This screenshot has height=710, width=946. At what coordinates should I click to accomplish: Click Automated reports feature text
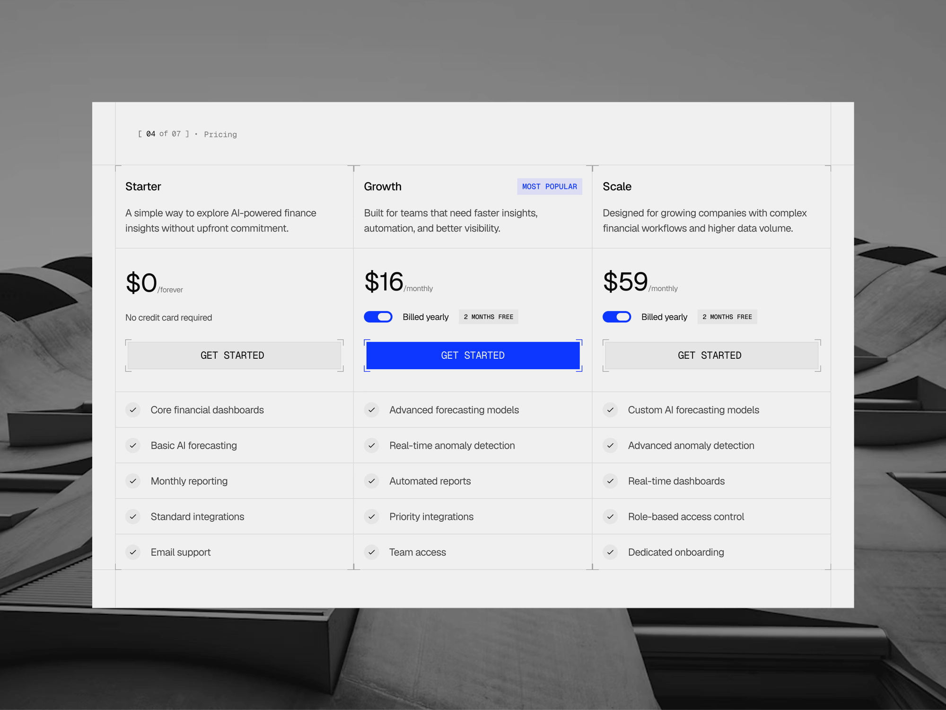pyautogui.click(x=430, y=481)
